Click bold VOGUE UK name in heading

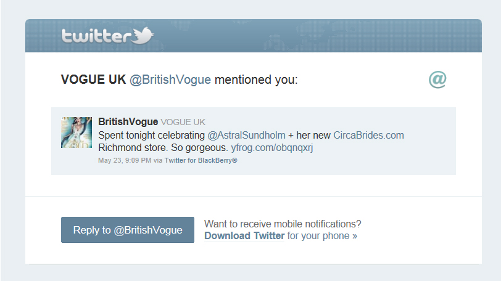(93, 79)
